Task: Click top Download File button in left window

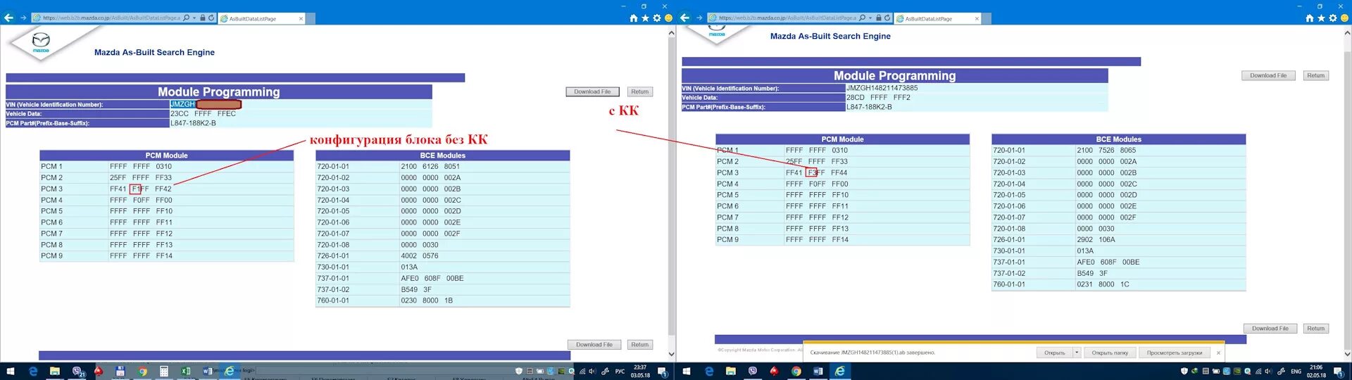Action: 593,92
